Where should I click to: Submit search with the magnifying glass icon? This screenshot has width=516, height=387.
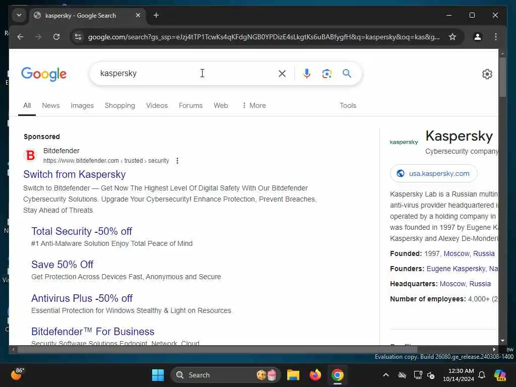coord(347,74)
